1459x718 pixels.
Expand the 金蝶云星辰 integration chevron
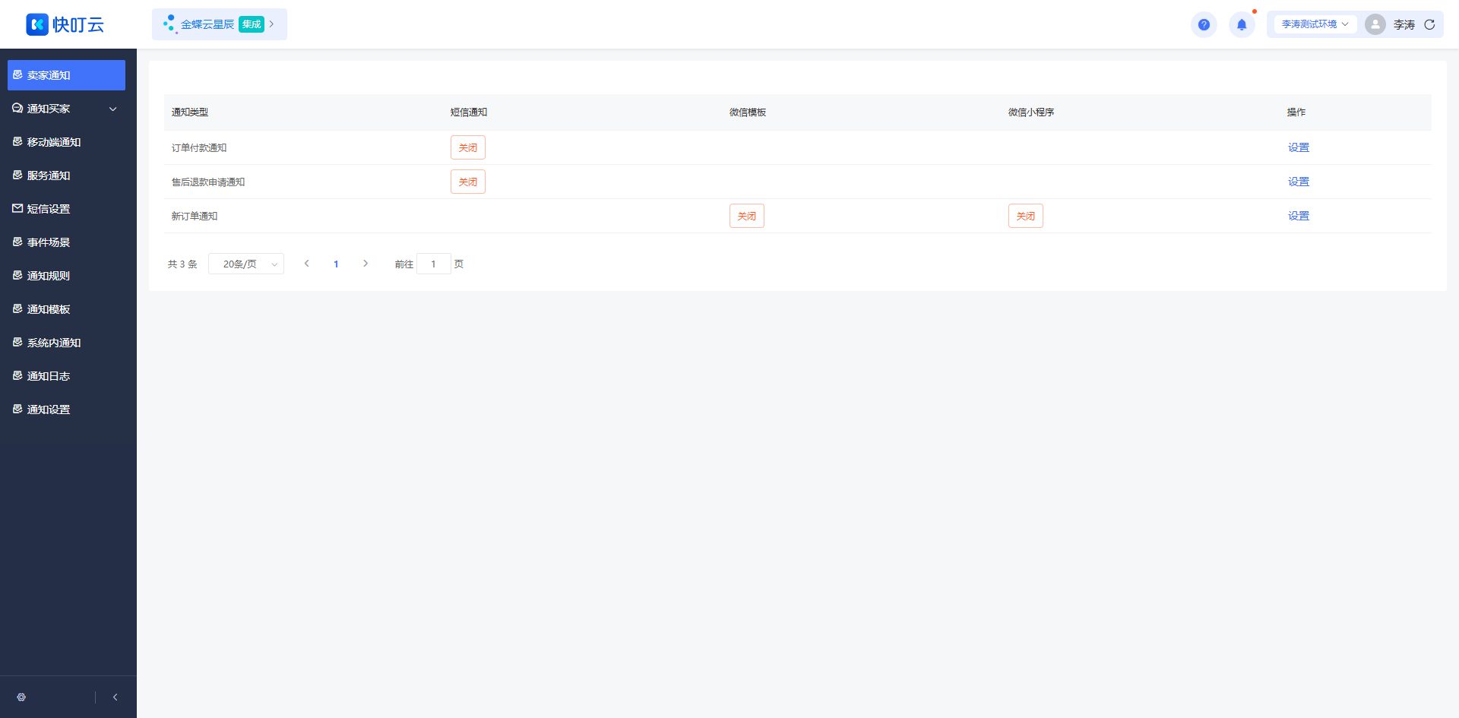[x=272, y=24]
